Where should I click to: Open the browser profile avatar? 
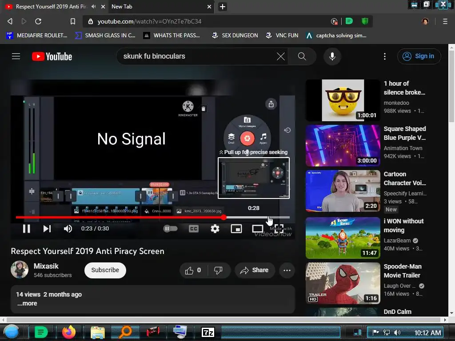tap(425, 21)
